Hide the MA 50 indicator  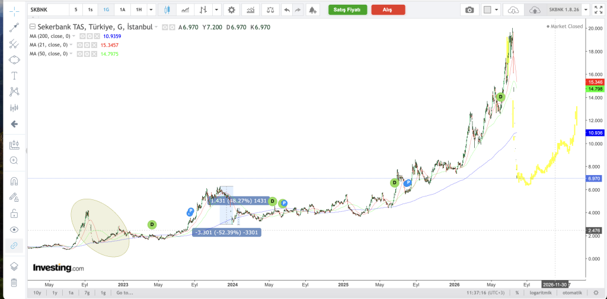79,54
